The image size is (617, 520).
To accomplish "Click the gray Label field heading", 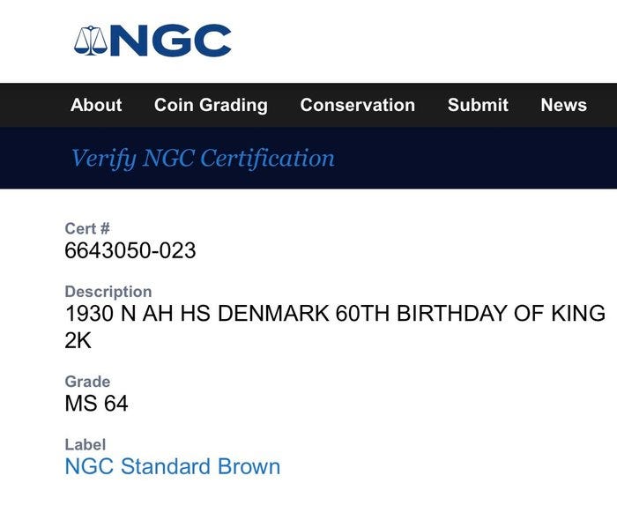I will coord(85,445).
